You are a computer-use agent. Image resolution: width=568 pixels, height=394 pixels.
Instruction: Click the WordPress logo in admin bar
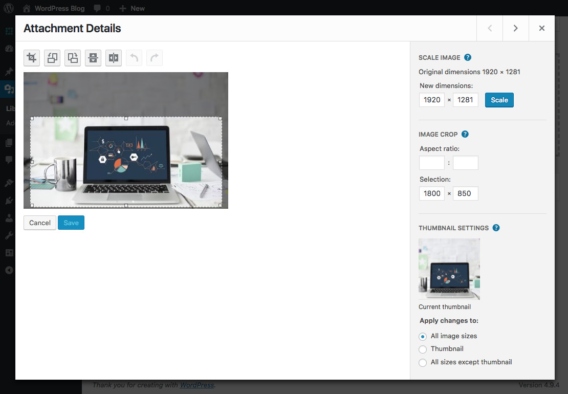tap(9, 8)
